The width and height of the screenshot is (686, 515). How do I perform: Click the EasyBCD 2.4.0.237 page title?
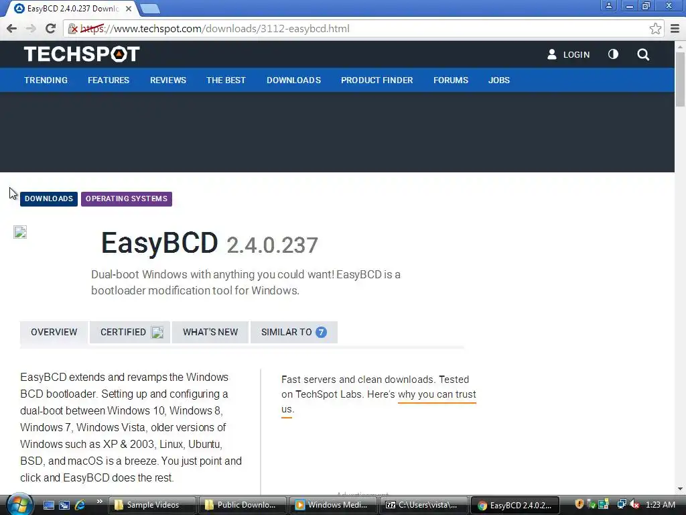point(210,243)
